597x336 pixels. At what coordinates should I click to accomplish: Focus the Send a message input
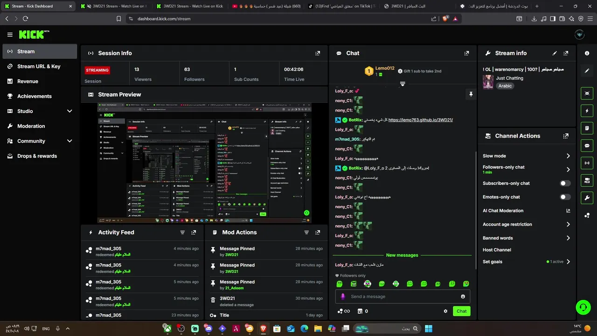pyautogui.click(x=403, y=296)
